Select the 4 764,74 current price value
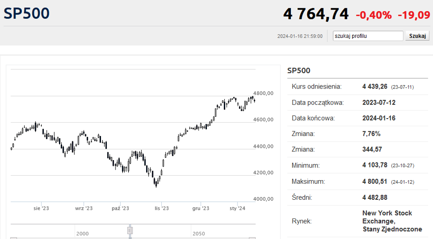 [316, 14]
